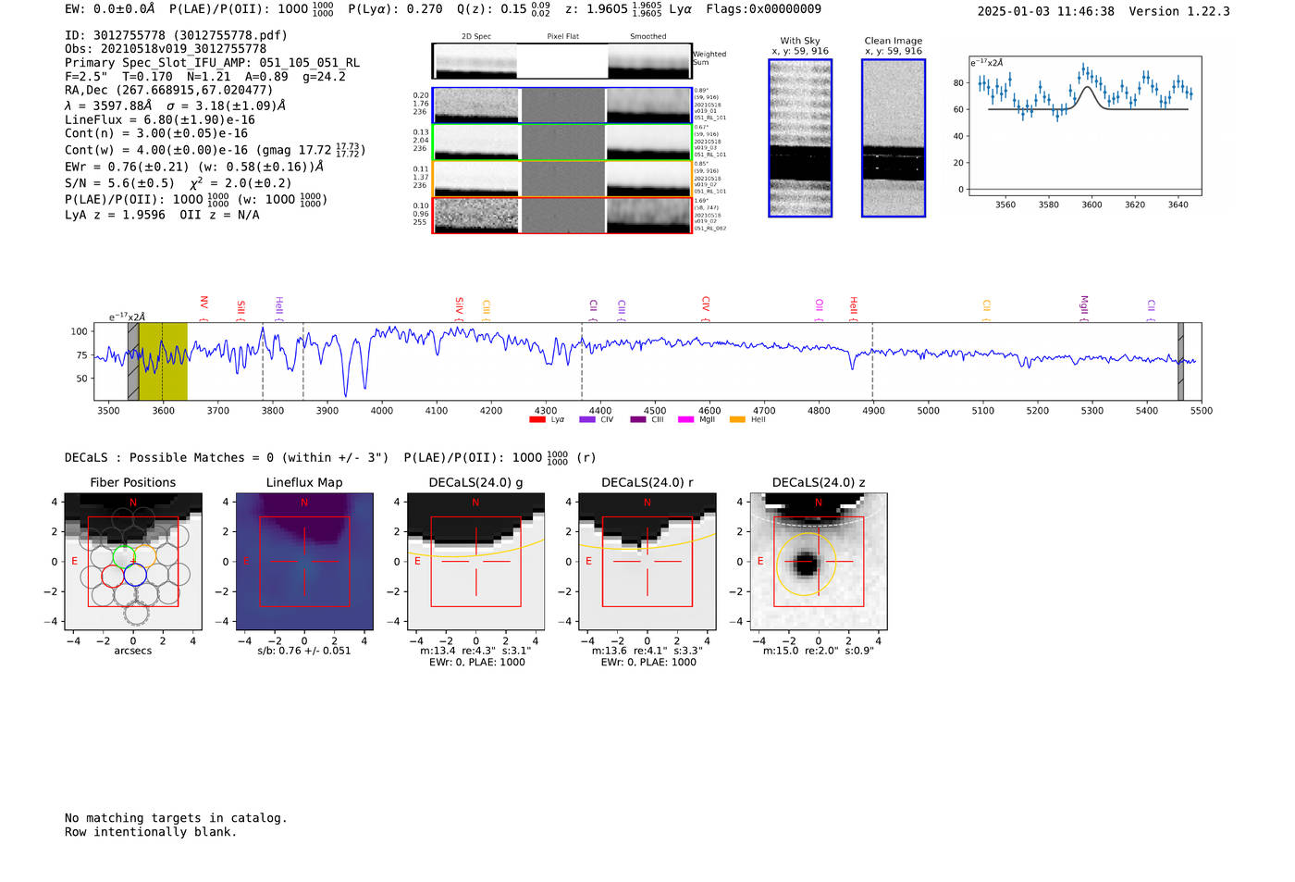Click the green fiber circle in Fiber Positions
The height and width of the screenshot is (882, 1295).
(123, 556)
